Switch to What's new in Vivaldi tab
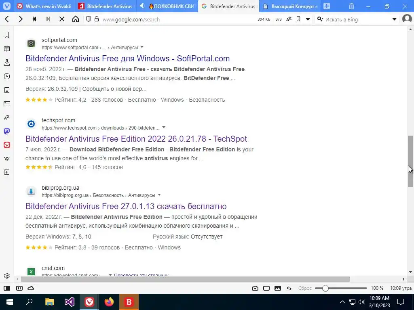Screen dimensions: 414x310 tap(44, 6)
